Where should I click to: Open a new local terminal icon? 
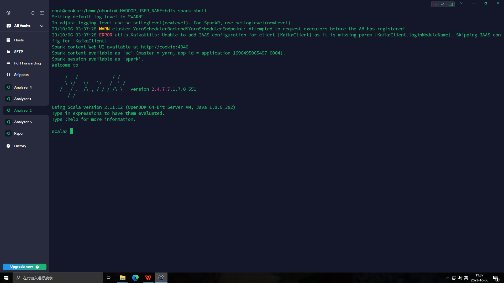42,13
